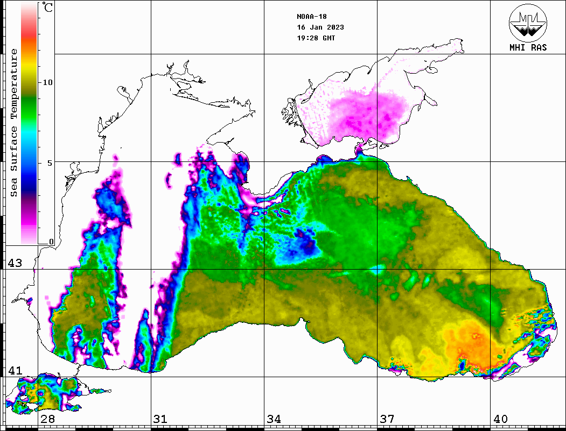
Task: Click the 5 value on temperature scale
Action: tap(50, 163)
